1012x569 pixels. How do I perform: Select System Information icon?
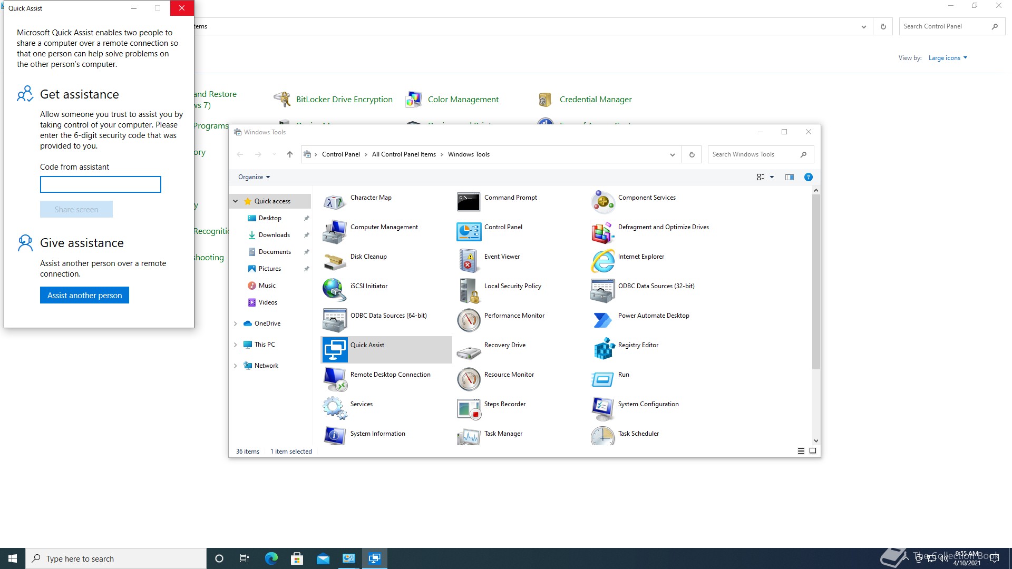335,435
